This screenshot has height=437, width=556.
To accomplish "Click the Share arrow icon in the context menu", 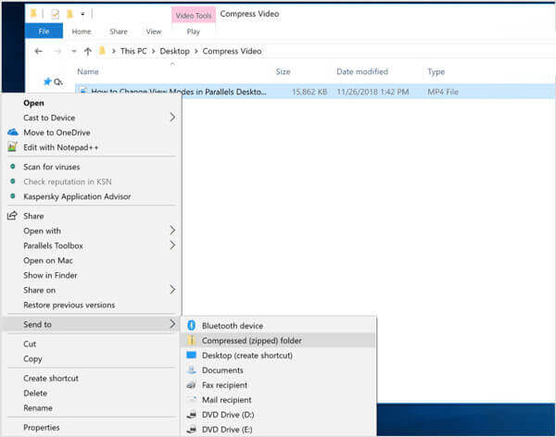I will (12, 215).
